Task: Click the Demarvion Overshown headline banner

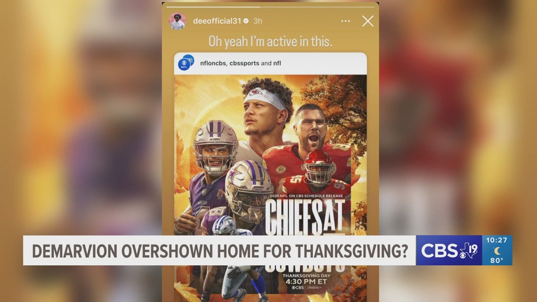Action: [220, 250]
